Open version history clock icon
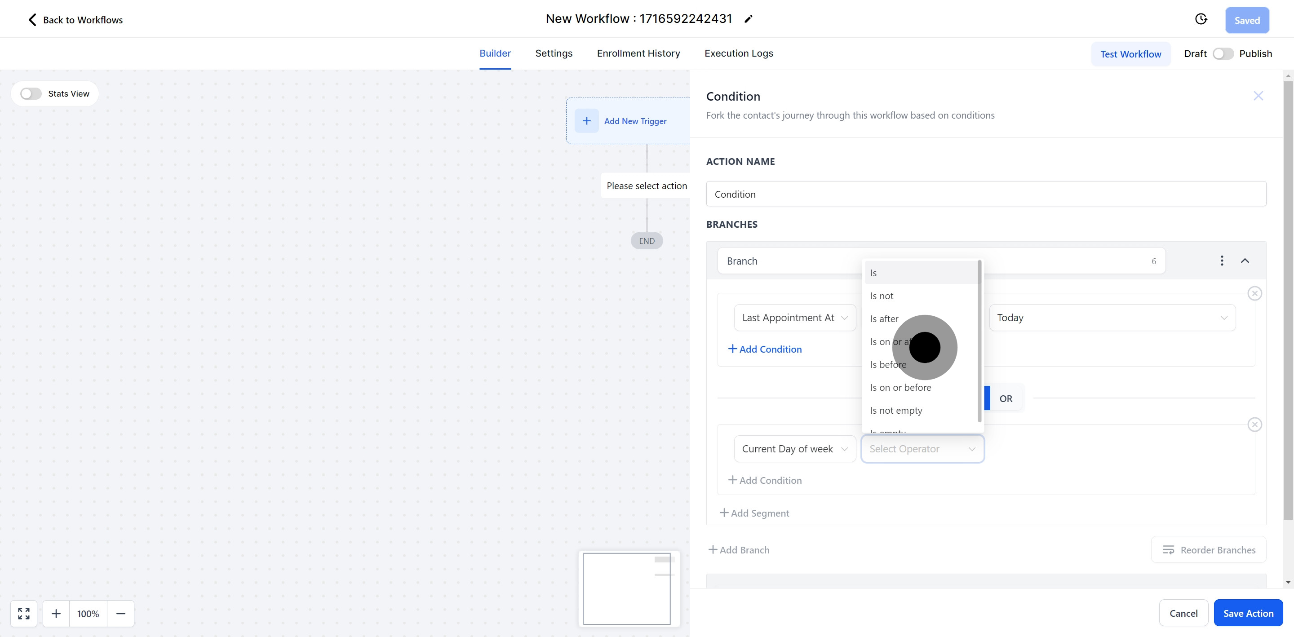The height and width of the screenshot is (637, 1294). 1201,19
